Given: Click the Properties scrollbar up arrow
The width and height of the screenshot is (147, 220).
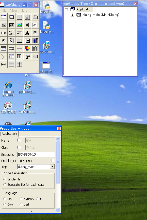Looking at the screenshot, I should click(58, 139).
